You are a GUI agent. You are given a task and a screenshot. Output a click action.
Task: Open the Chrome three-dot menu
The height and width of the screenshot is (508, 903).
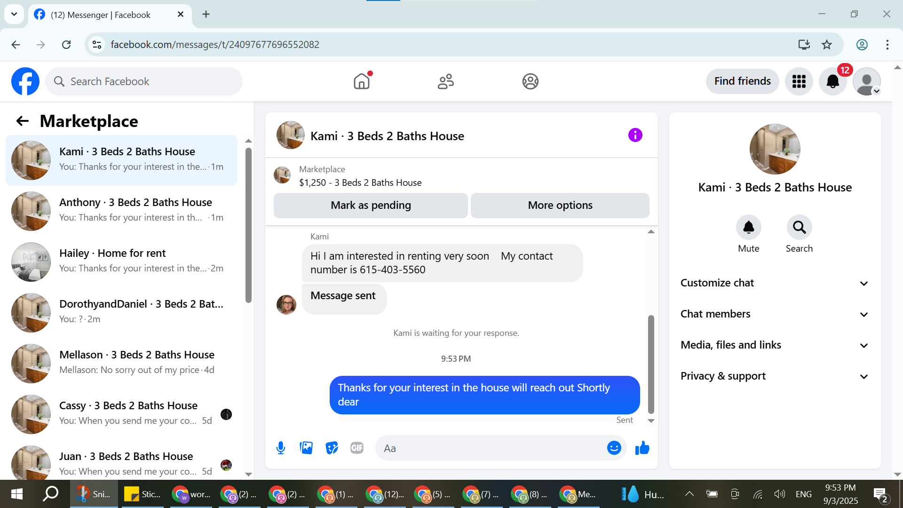(887, 45)
